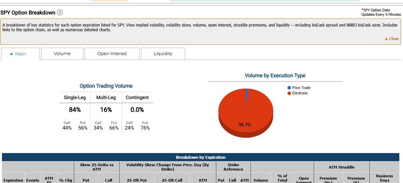The height and width of the screenshot is (183, 403).
Task: Click the Contingent call 24% value
Action: point(129,128)
